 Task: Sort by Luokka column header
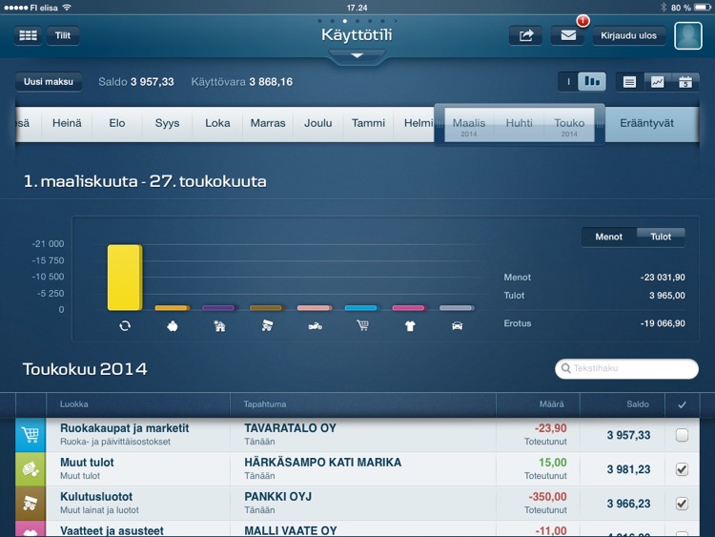tap(73, 404)
